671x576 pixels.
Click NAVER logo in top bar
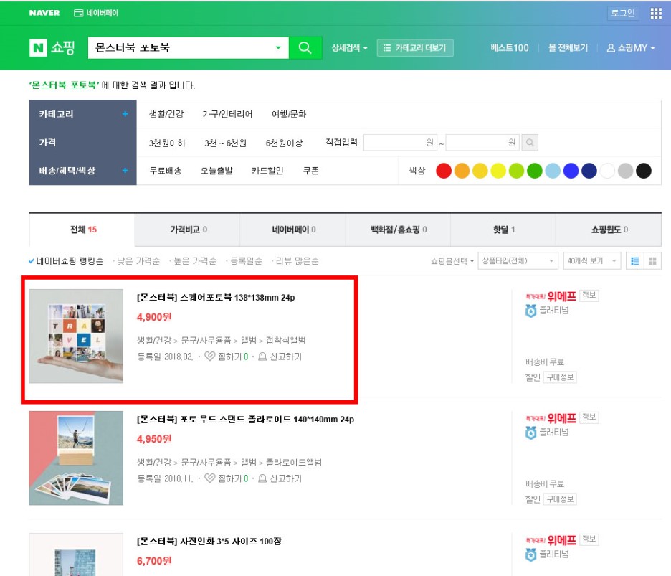tap(44, 13)
